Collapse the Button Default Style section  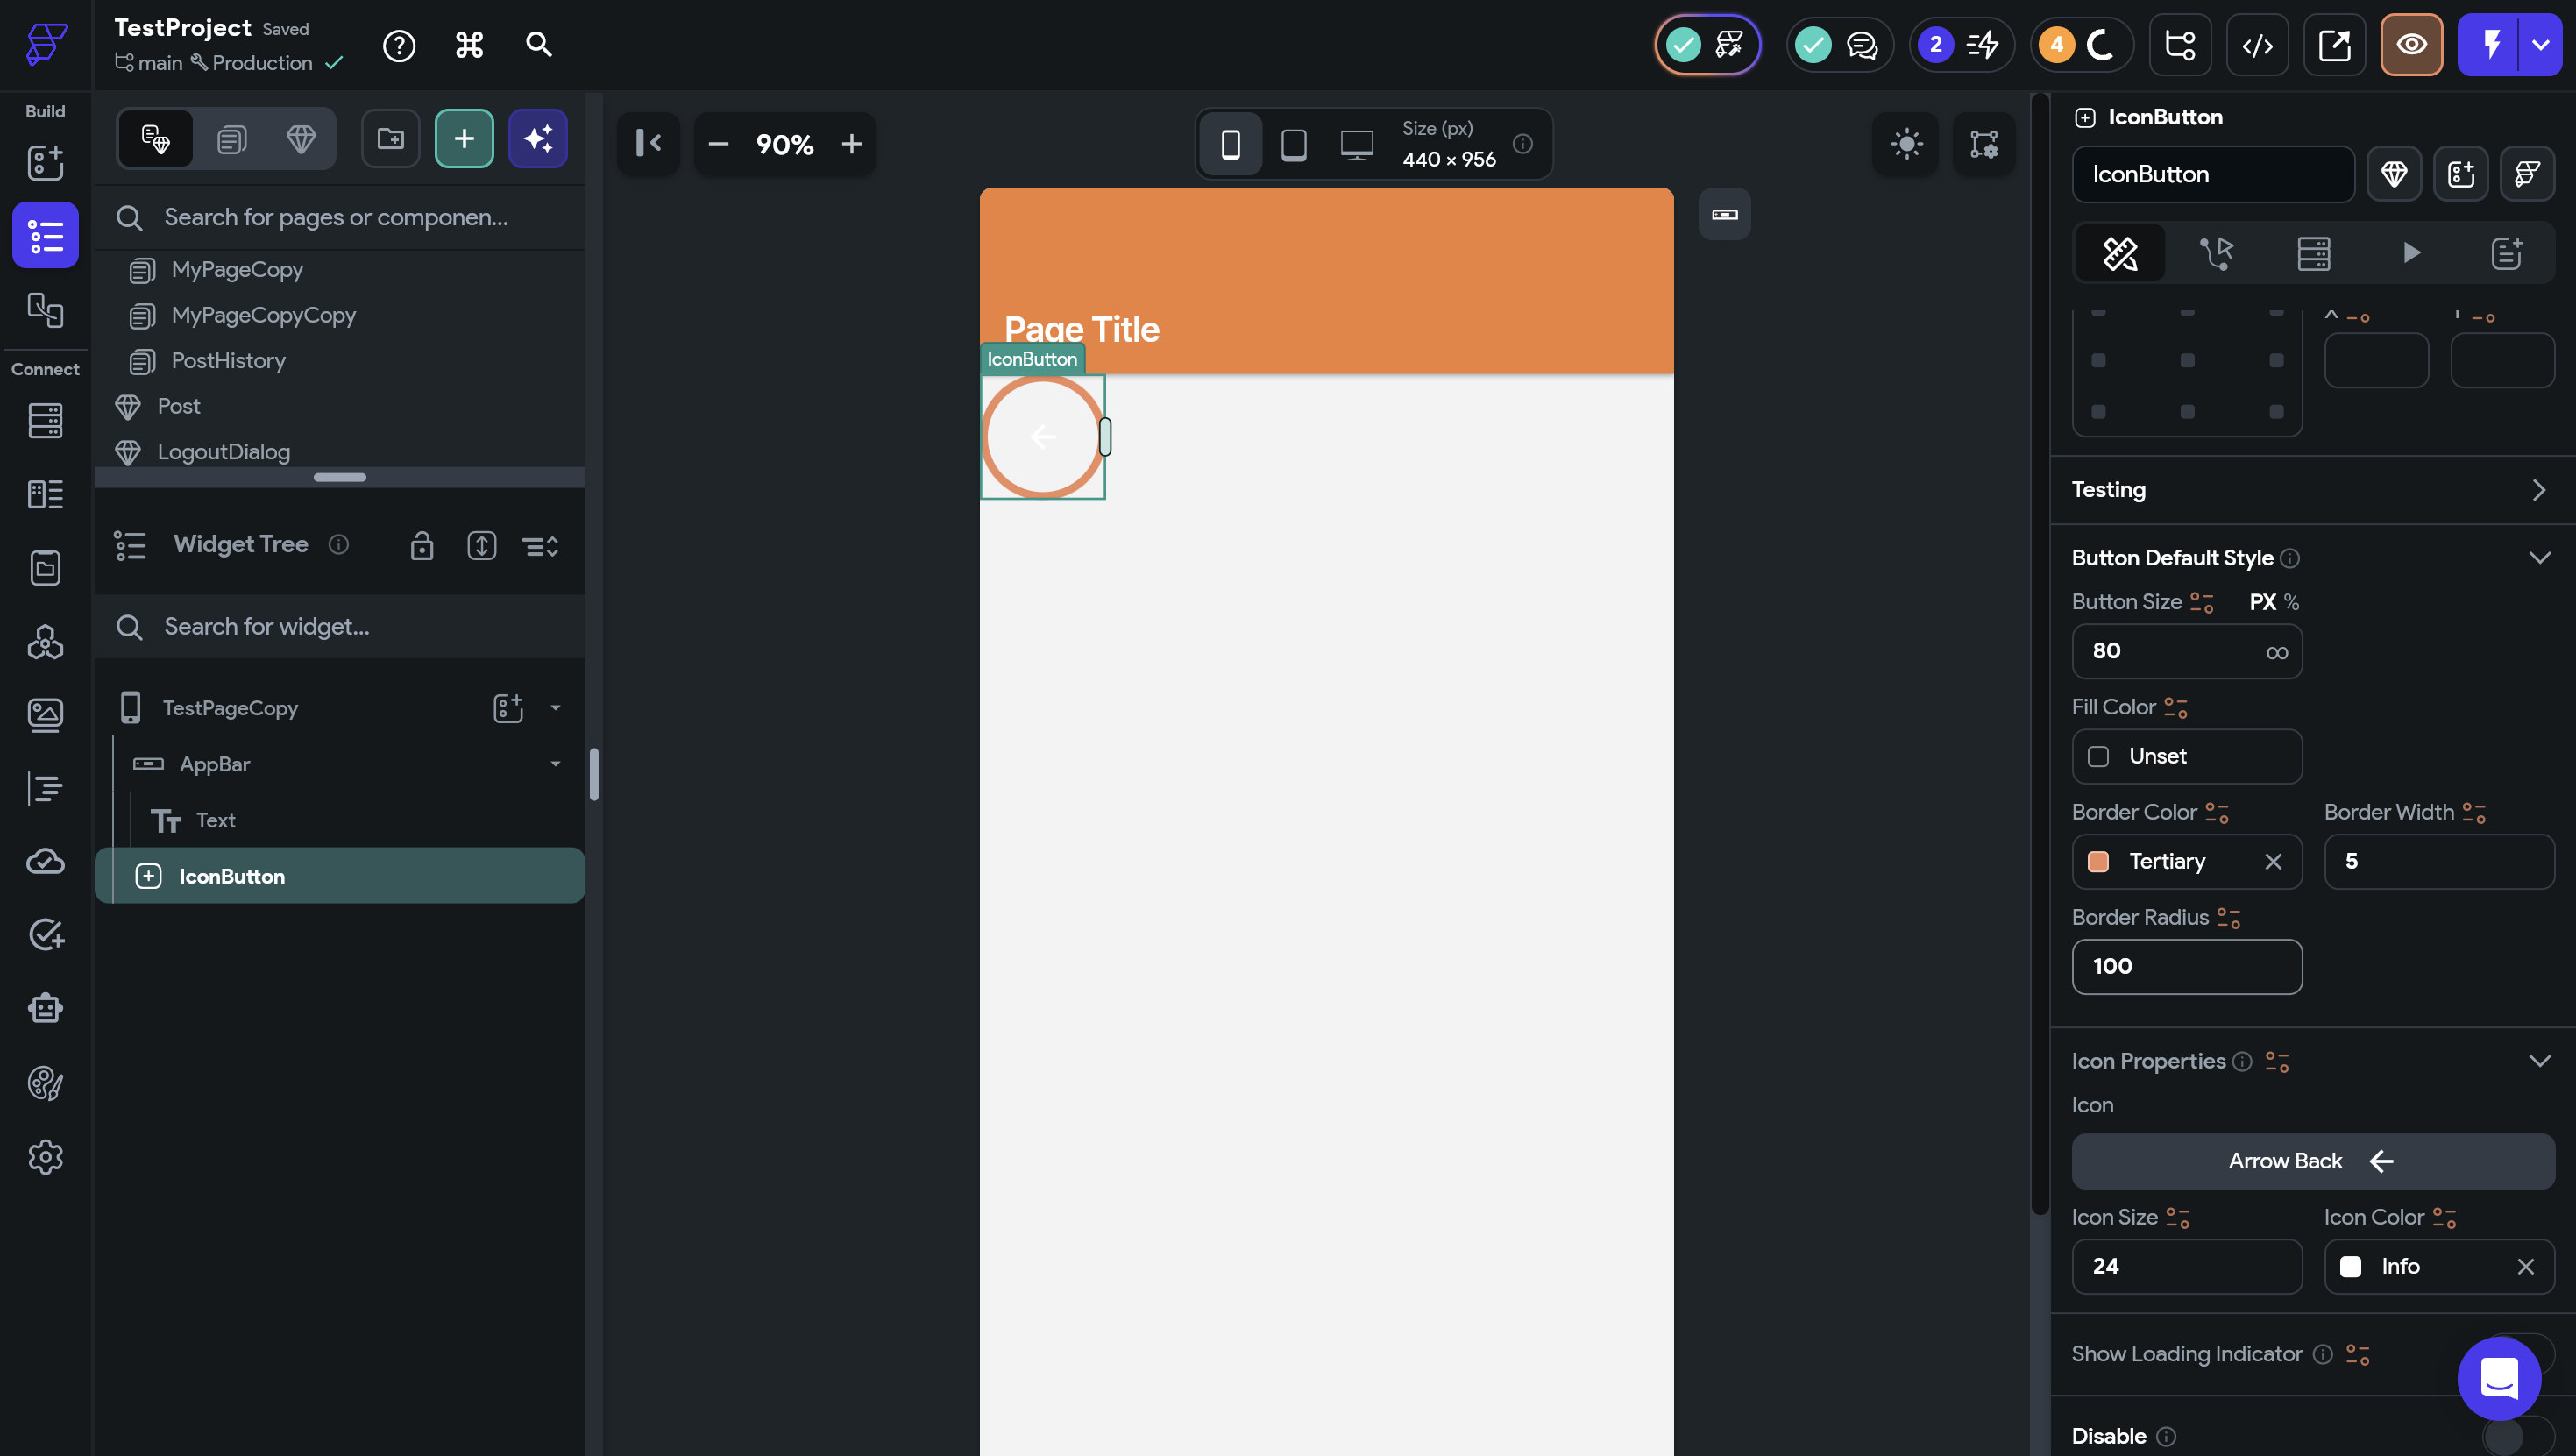point(2539,558)
